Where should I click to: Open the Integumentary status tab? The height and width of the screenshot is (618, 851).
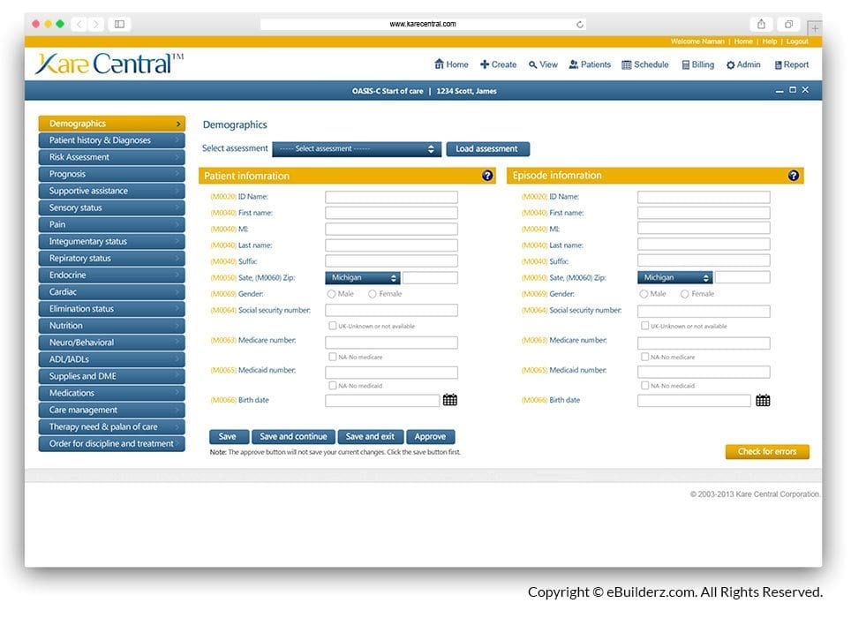pos(112,241)
